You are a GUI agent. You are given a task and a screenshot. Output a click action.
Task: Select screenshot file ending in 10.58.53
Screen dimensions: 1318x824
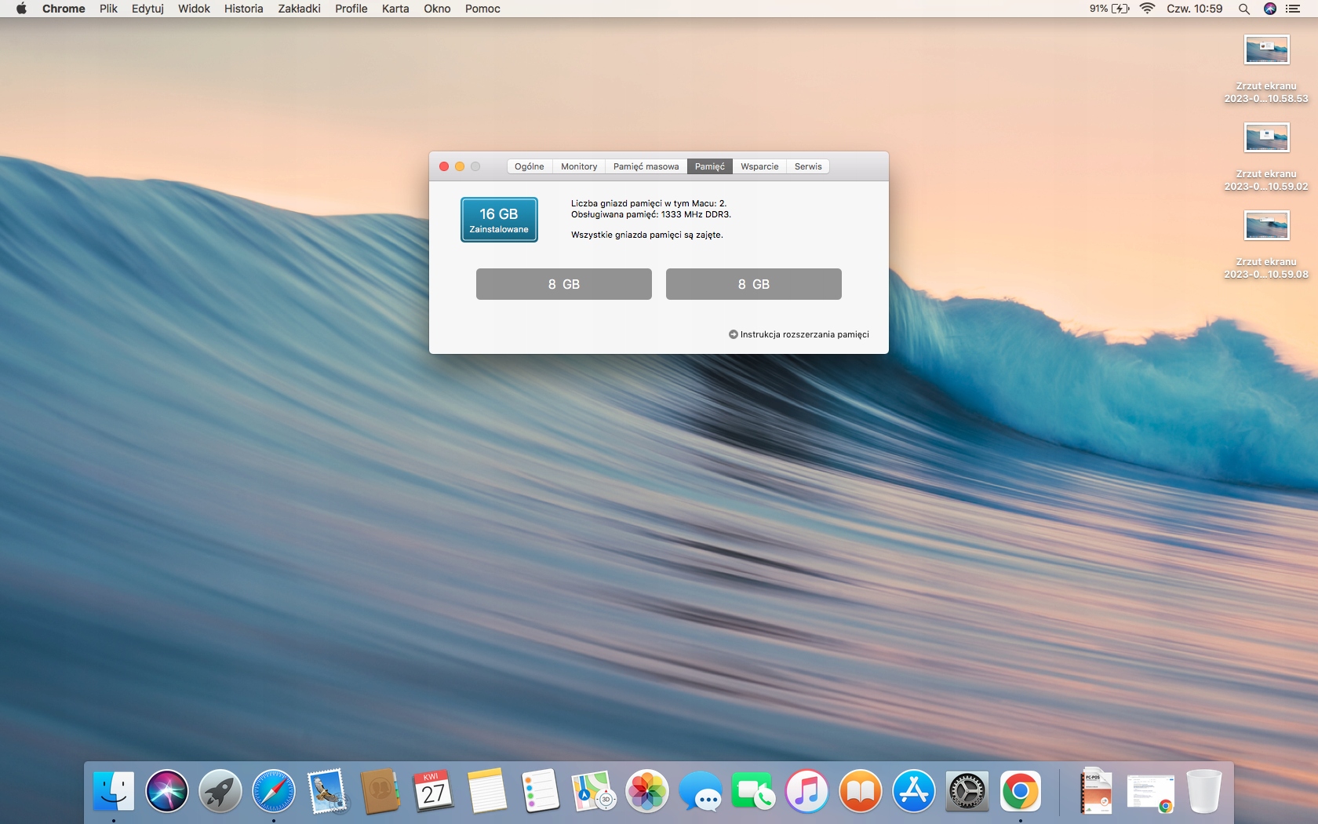(x=1266, y=51)
